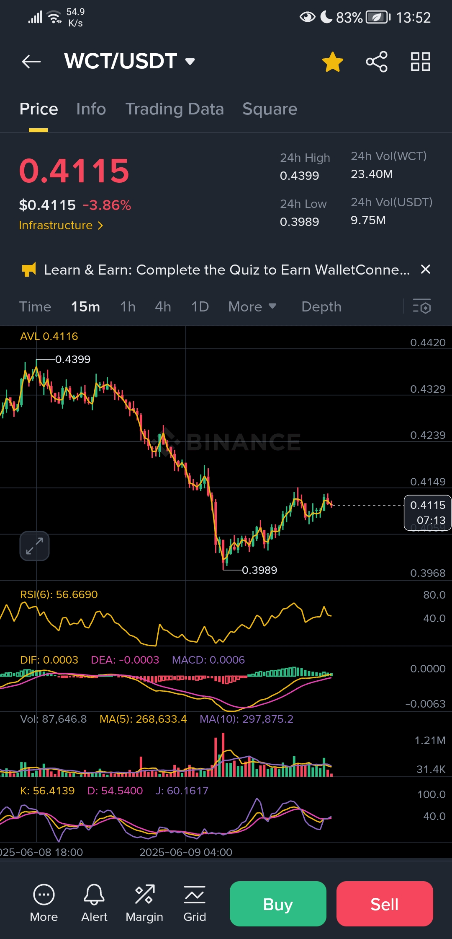
Task: Select the 1h chart interval
Action: (x=128, y=307)
